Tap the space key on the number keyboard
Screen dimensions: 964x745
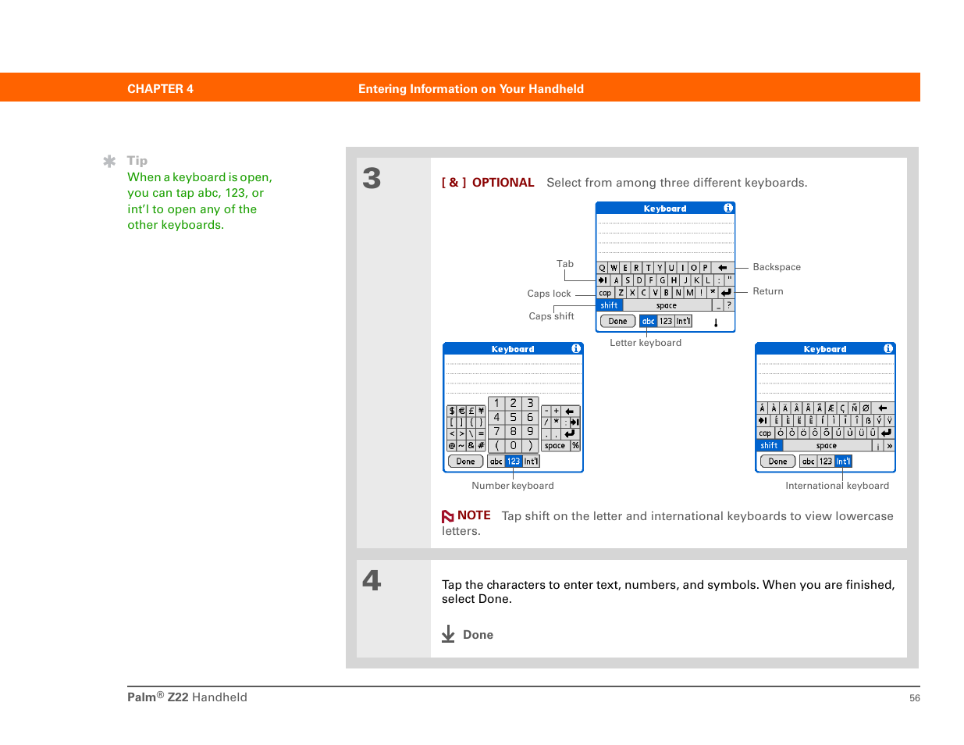(x=555, y=446)
